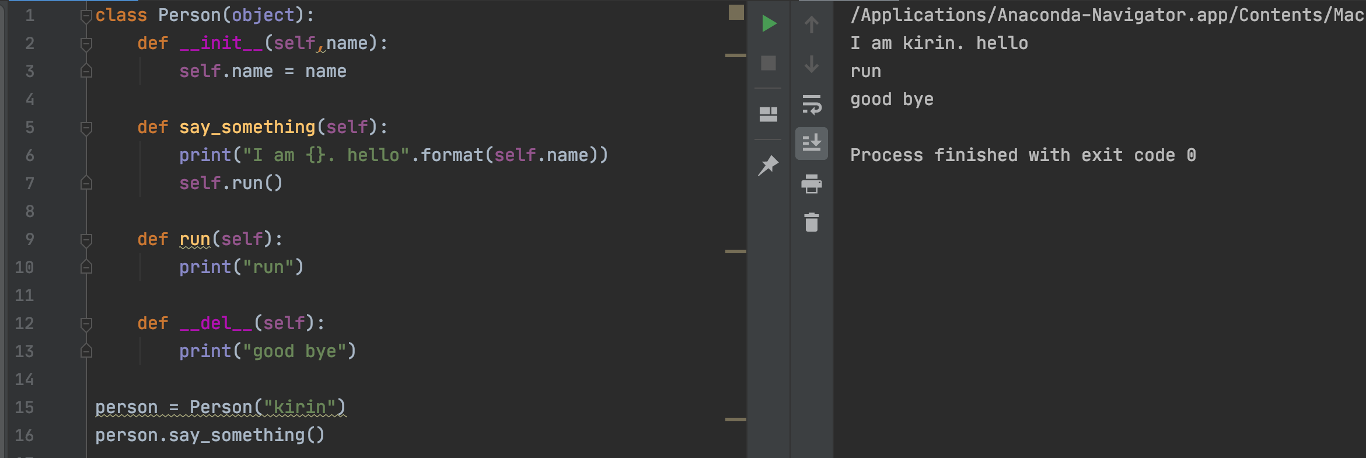The height and width of the screenshot is (458, 1366).
Task: Click console output 'I am kirin. hello'
Action: click(x=939, y=43)
